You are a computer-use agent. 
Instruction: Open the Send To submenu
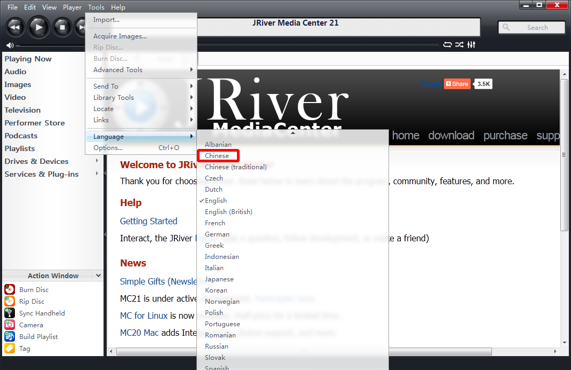point(141,86)
